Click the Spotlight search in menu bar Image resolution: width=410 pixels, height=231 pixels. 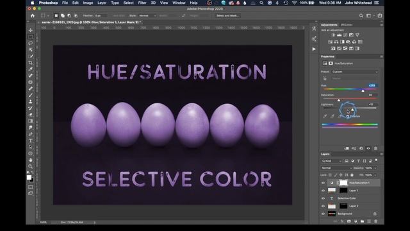point(261,3)
